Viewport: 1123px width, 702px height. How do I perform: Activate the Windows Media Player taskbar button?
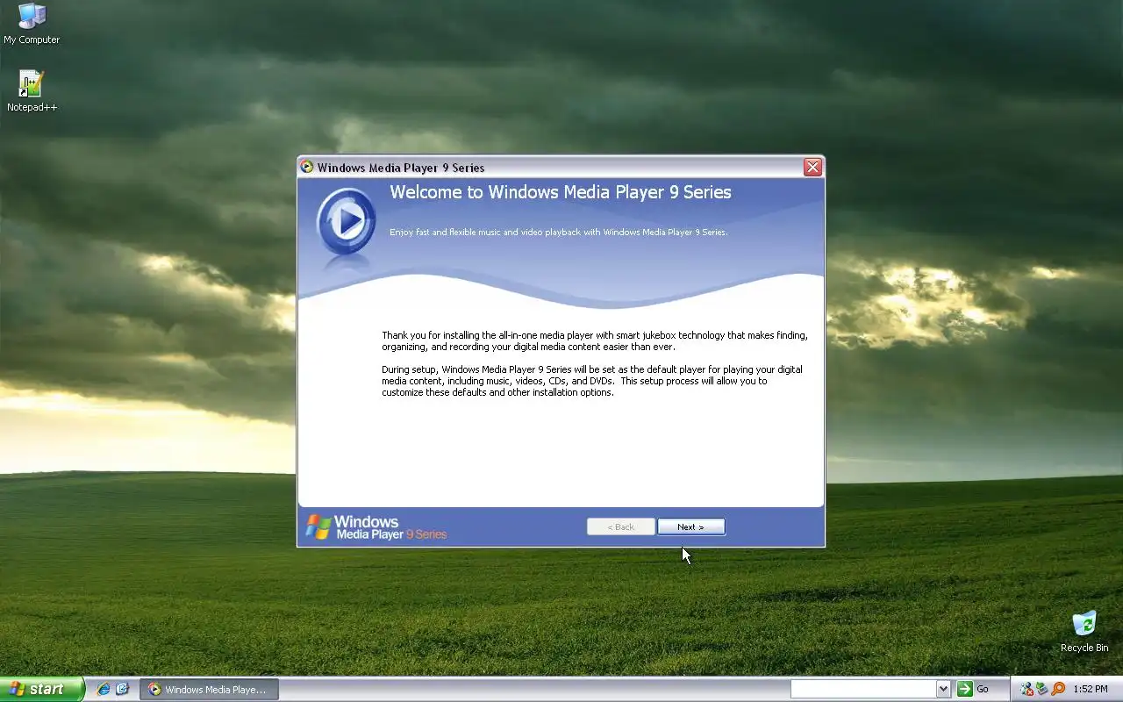[209, 690]
